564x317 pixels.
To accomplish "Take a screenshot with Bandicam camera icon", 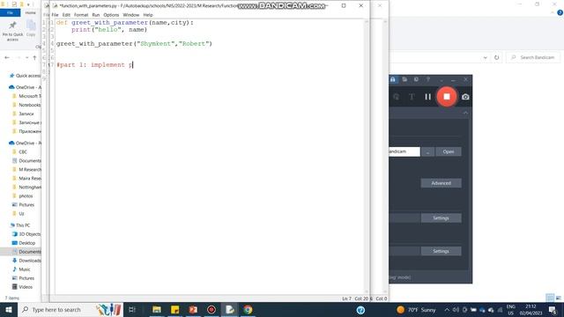I will (465, 97).
